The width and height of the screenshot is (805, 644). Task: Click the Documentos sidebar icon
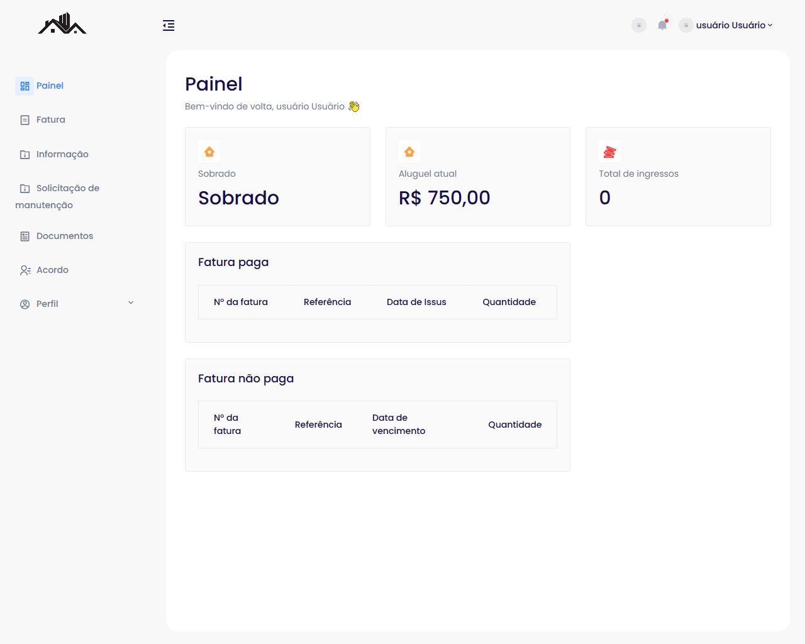[x=25, y=236]
